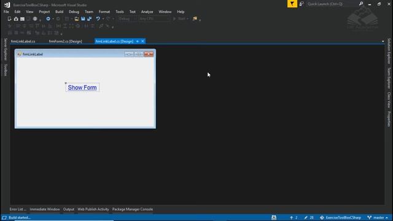Viewport: 393px width, 221px height.
Task: Expand the Navigate Backward history dropdown
Action: [x=53, y=19]
